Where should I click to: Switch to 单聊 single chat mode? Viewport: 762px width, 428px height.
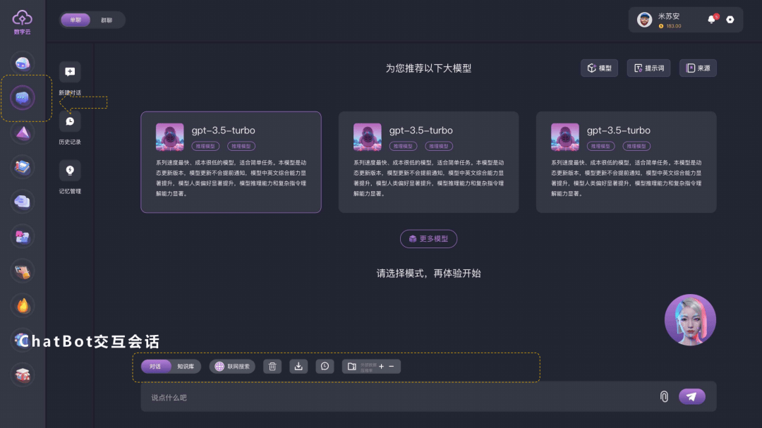pos(75,20)
